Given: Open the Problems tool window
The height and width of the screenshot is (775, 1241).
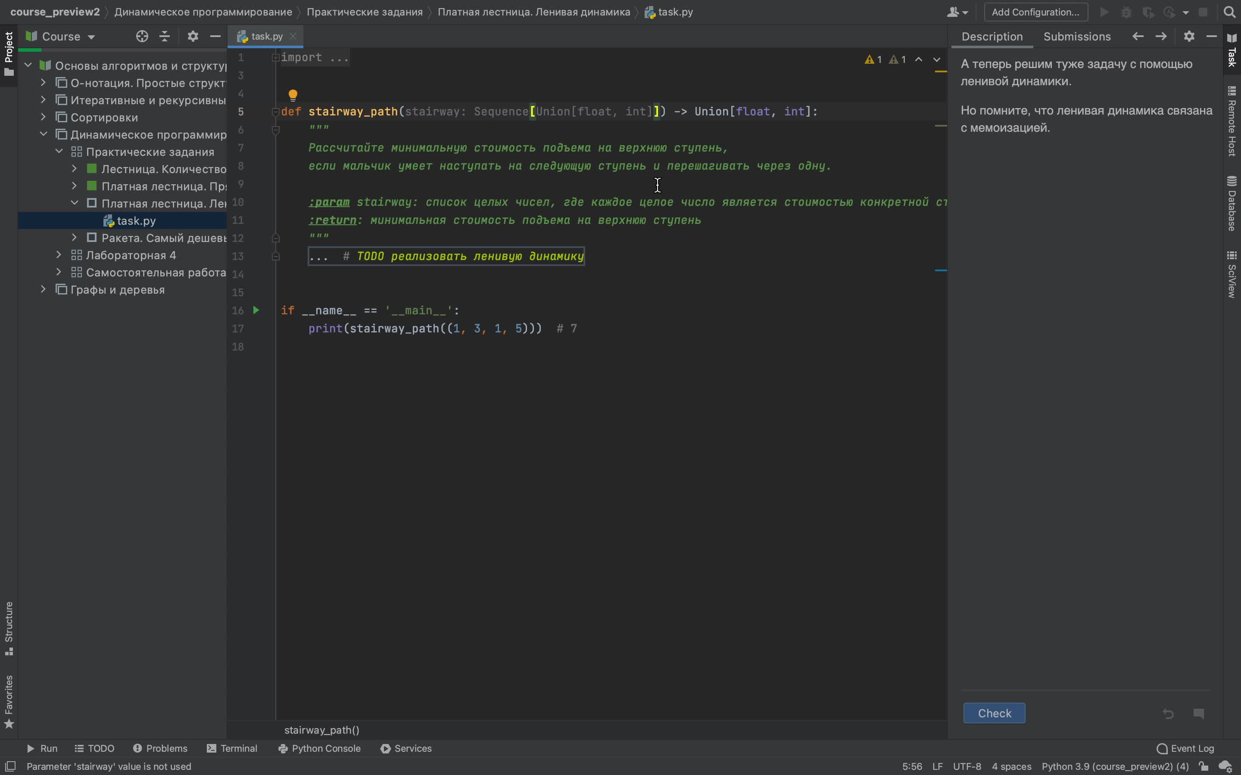Looking at the screenshot, I should coord(160,748).
